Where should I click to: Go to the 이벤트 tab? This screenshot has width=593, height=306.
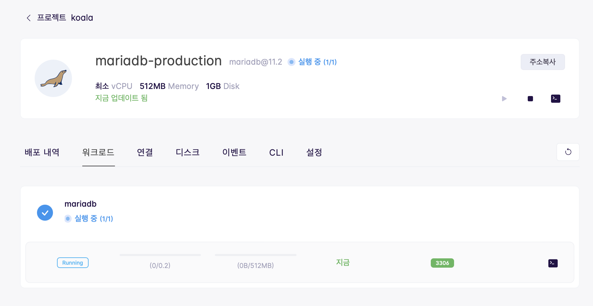234,152
